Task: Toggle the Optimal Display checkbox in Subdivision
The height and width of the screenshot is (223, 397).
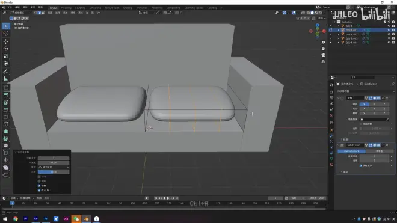Action: 361,166
